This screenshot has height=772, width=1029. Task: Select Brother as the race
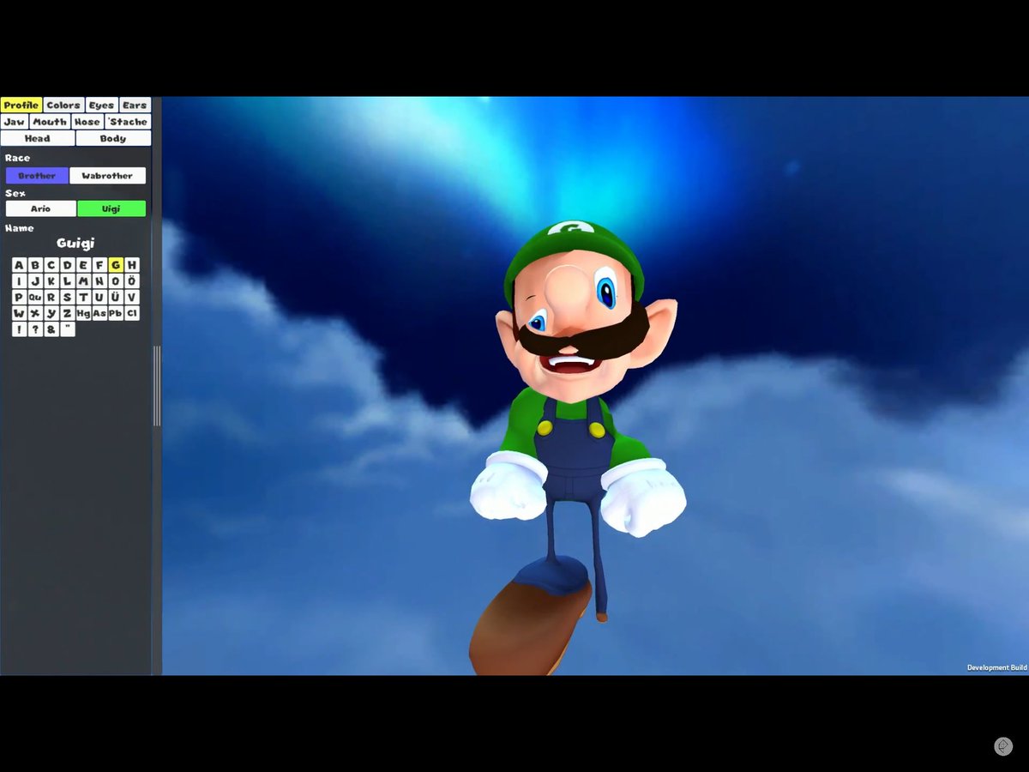click(x=37, y=176)
